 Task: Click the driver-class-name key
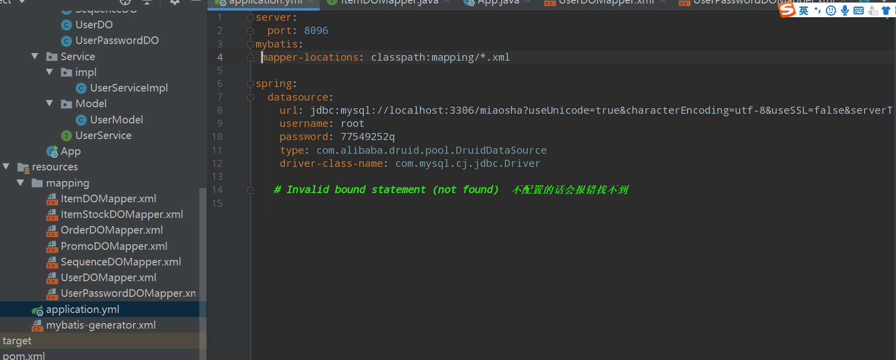click(x=331, y=164)
